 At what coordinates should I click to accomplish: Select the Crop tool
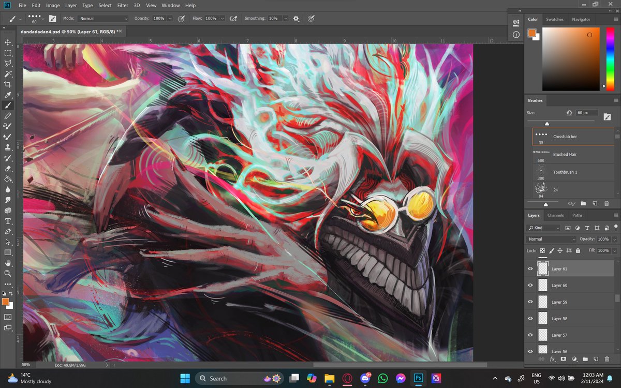point(8,84)
